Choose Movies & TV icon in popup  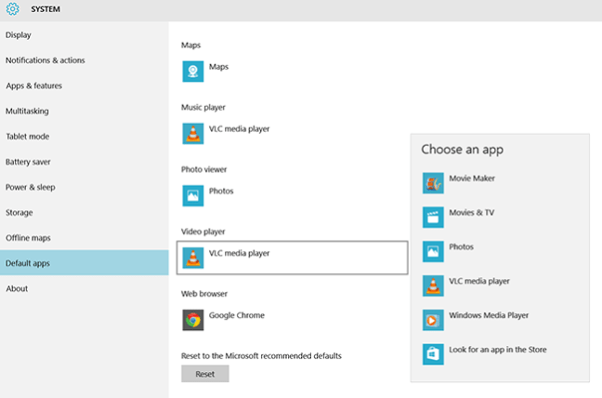(x=433, y=218)
